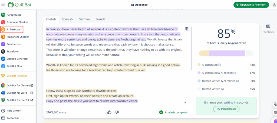Click info icon beside Human-written & AI-refined
This screenshot has height=123, width=277.
pos(238,81)
